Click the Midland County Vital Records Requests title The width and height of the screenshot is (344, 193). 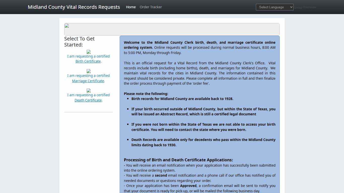[x=74, y=7]
